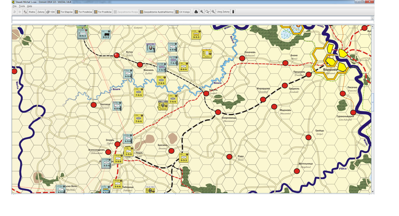Click the Ленчица town marker
Image resolution: width=399 pixels, height=216 pixels.
(94, 105)
